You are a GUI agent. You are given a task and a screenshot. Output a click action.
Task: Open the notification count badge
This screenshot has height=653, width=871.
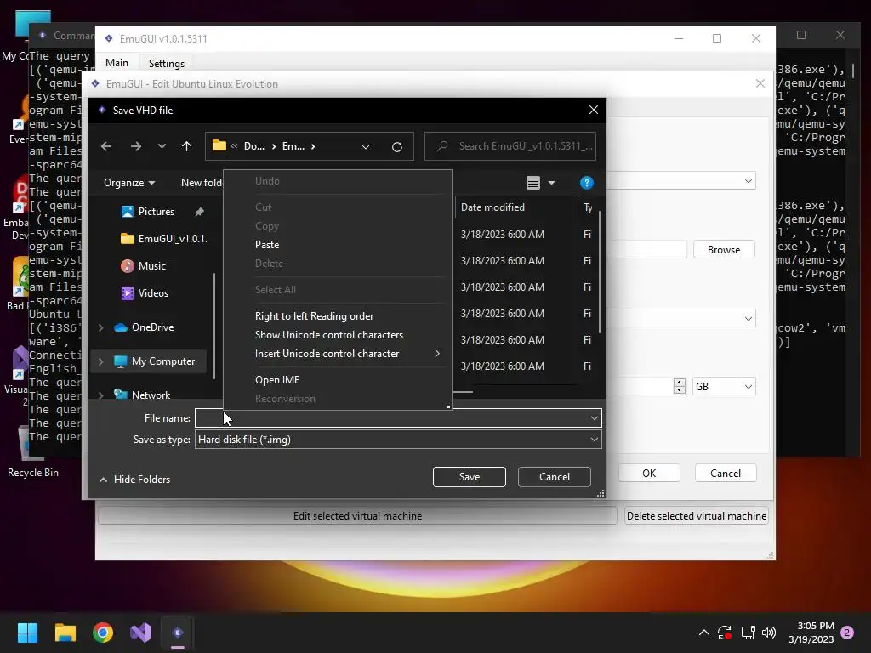click(847, 633)
